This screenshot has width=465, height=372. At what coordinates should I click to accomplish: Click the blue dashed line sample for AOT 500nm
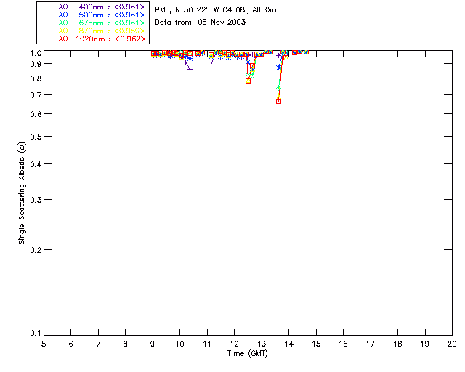pos(46,15)
